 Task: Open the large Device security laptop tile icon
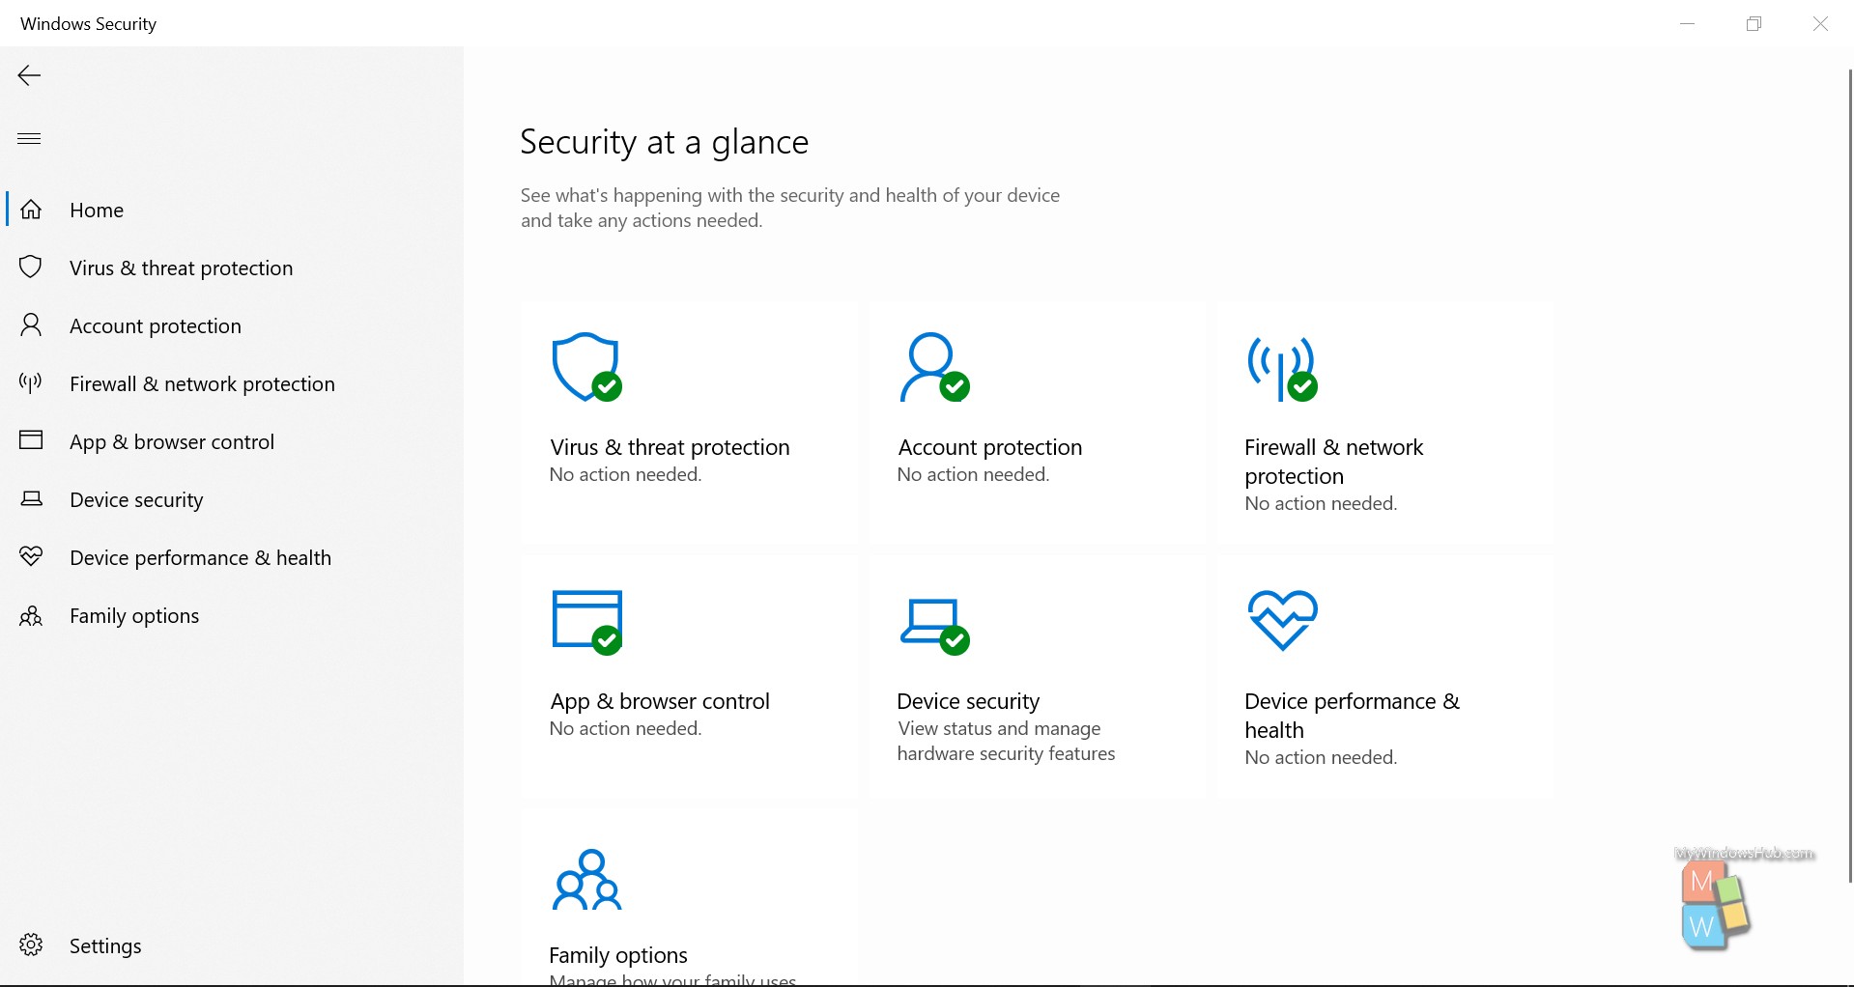coord(934,626)
